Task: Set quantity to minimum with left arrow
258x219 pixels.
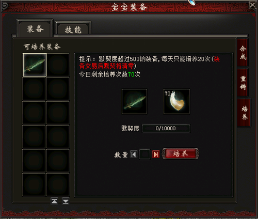Action: point(134,154)
